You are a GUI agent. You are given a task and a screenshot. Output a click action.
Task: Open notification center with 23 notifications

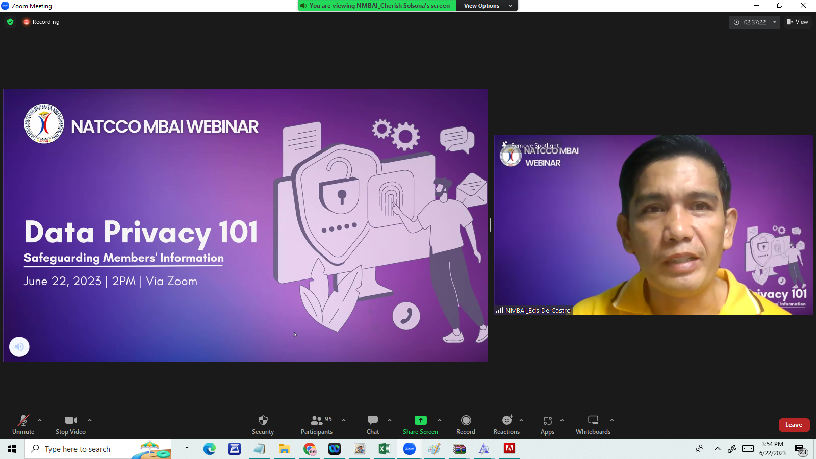pyautogui.click(x=801, y=449)
